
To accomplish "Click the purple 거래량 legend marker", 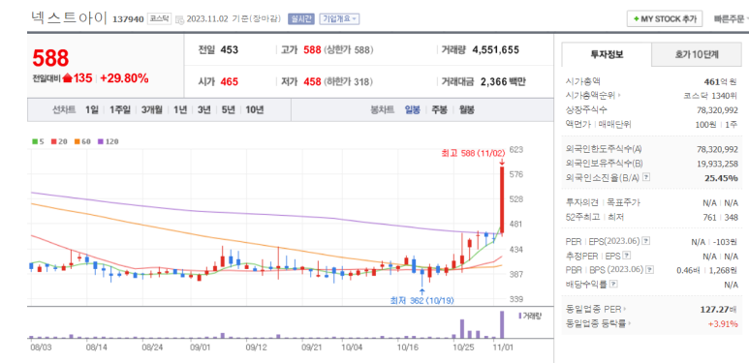I will pos(519,316).
